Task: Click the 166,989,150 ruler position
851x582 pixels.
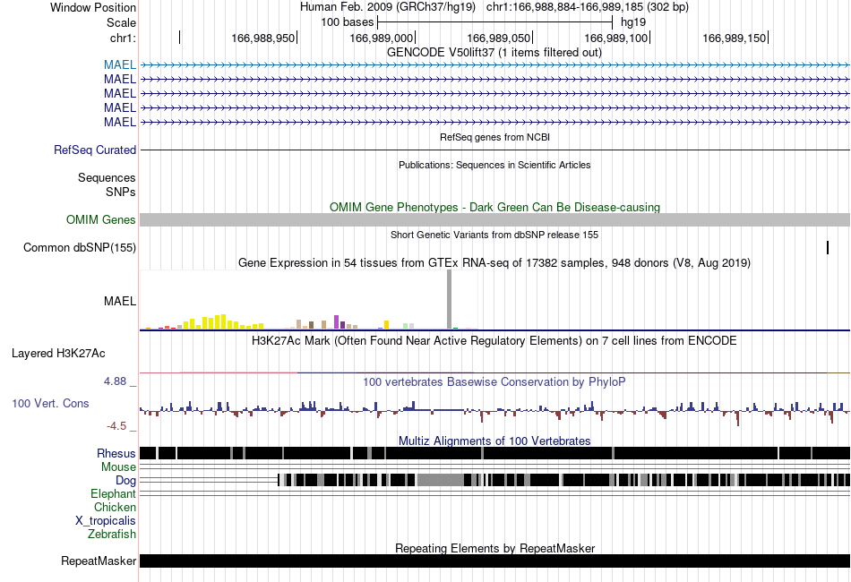Action: pos(734,38)
